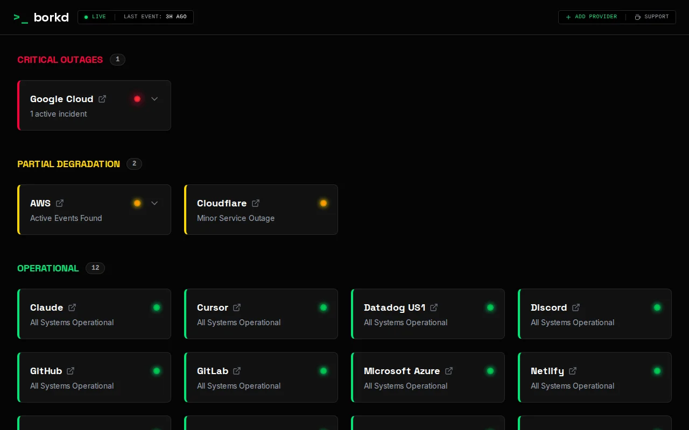Viewport: 689px width, 430px height.
Task: Open GitLab external link icon
Action: click(x=237, y=371)
